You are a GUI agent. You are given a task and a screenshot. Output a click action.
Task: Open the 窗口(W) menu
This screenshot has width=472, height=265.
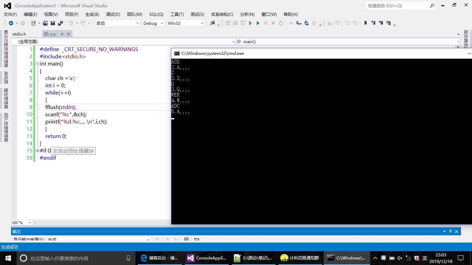click(269, 14)
